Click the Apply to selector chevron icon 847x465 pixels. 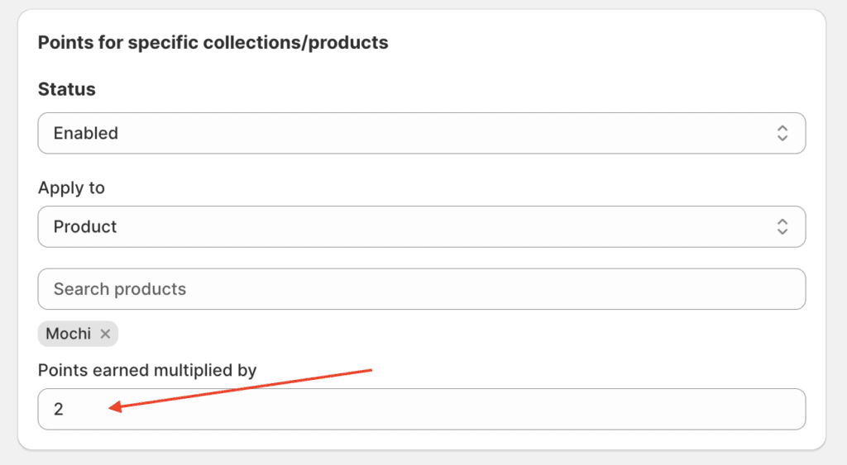coord(782,227)
